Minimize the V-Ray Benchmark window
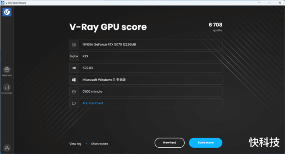The width and height of the screenshot is (285, 154). coord(259,3)
